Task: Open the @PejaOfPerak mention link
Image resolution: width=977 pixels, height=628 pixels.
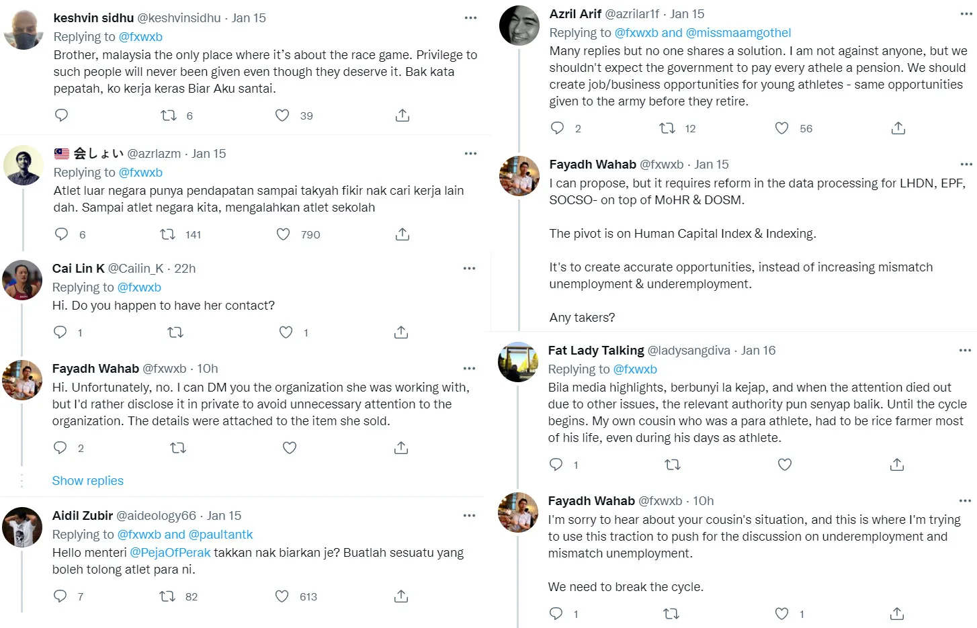Action: pos(170,553)
